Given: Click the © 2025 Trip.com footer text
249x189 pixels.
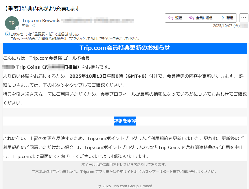Looking at the screenshot, I should coord(125,186).
